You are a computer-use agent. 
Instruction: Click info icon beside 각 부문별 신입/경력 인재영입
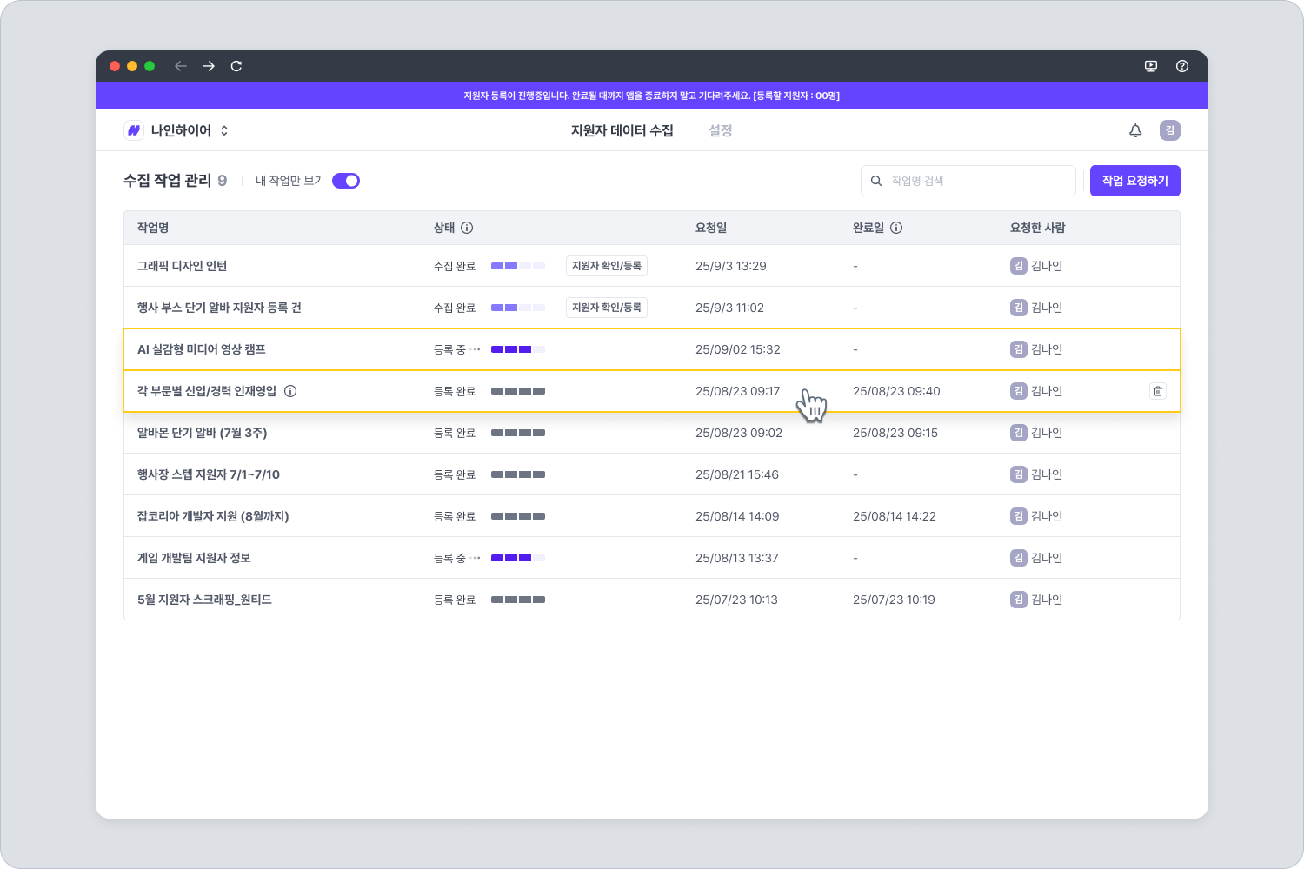[290, 391]
